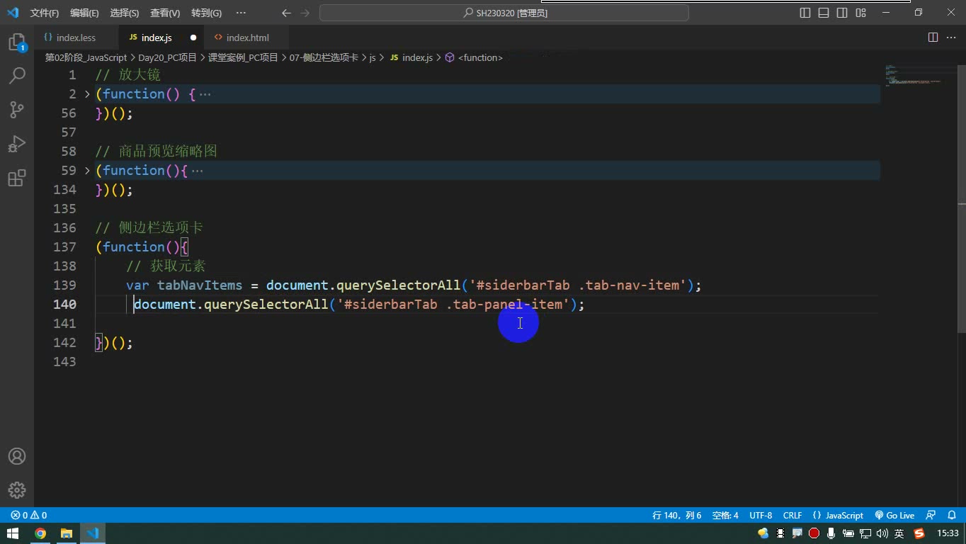This screenshot has width=966, height=544.
Task: Click the 07-侧边栏选项卡 breadcrumb folder
Action: click(x=324, y=57)
